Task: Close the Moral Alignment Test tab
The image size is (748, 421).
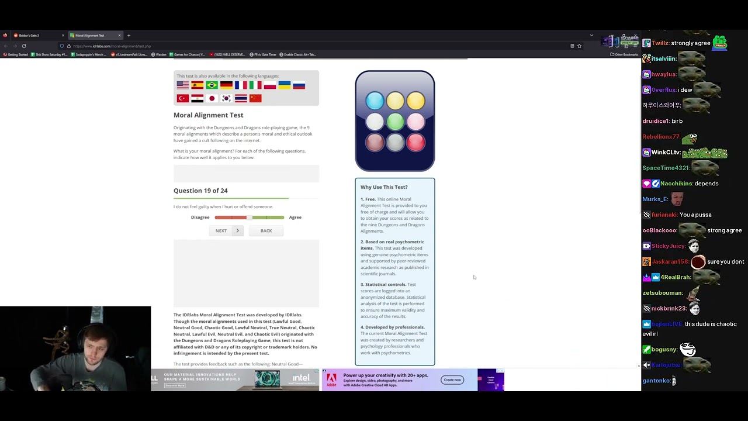Action: pyautogui.click(x=119, y=36)
